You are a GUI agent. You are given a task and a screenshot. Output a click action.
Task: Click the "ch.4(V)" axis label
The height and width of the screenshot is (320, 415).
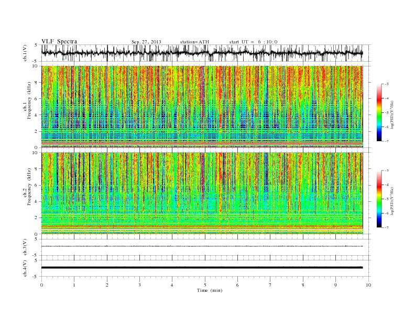coord(25,268)
